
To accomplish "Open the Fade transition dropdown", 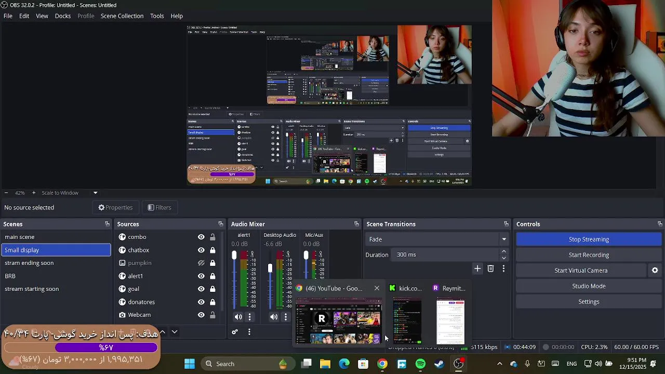I will pyautogui.click(x=437, y=239).
